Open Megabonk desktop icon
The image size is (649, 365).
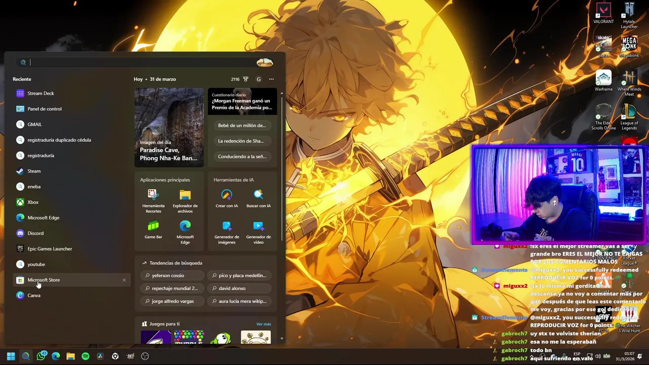click(629, 47)
